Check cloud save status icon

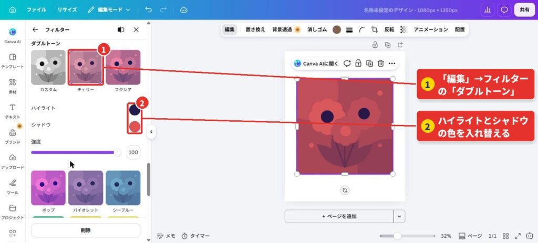click(x=183, y=10)
